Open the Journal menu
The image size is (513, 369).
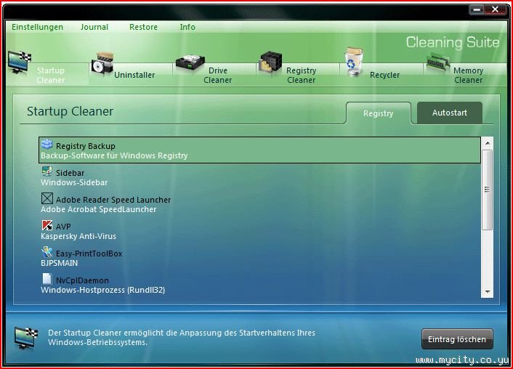click(94, 27)
